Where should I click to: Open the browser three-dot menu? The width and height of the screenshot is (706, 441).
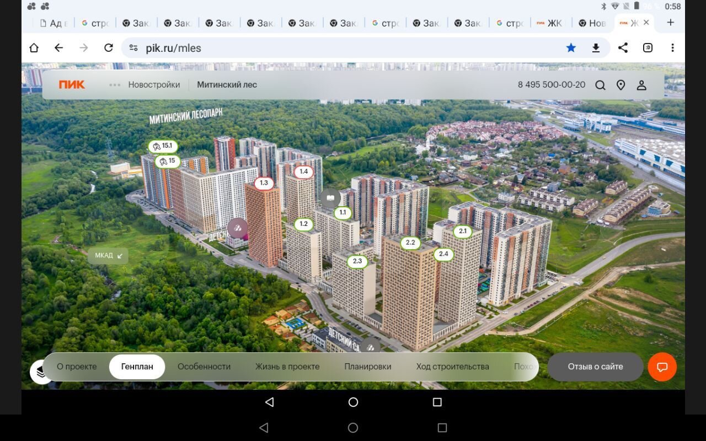672,48
